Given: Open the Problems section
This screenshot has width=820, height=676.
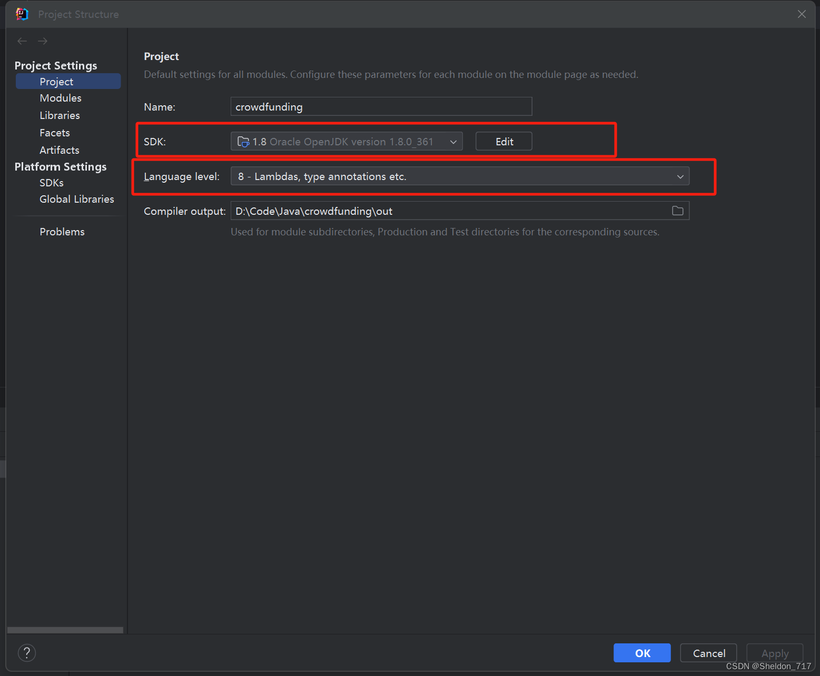Looking at the screenshot, I should click(x=62, y=232).
